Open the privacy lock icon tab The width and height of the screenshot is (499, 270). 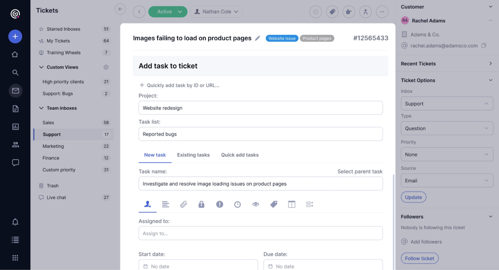(201, 204)
